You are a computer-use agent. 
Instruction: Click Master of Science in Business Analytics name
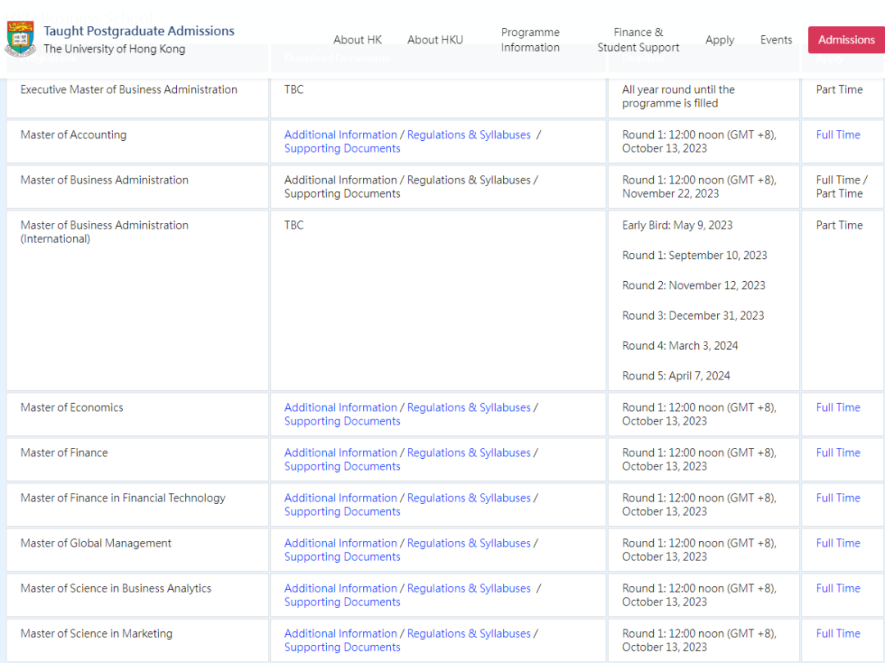pos(116,588)
